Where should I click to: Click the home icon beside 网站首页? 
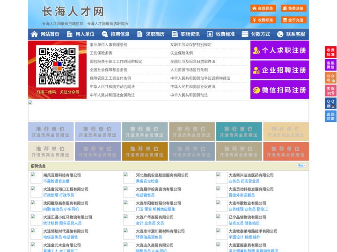click(34, 34)
